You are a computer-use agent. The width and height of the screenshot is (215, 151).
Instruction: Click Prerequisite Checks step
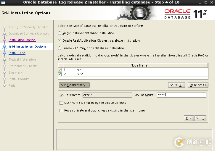pyautogui.click(x=23, y=66)
